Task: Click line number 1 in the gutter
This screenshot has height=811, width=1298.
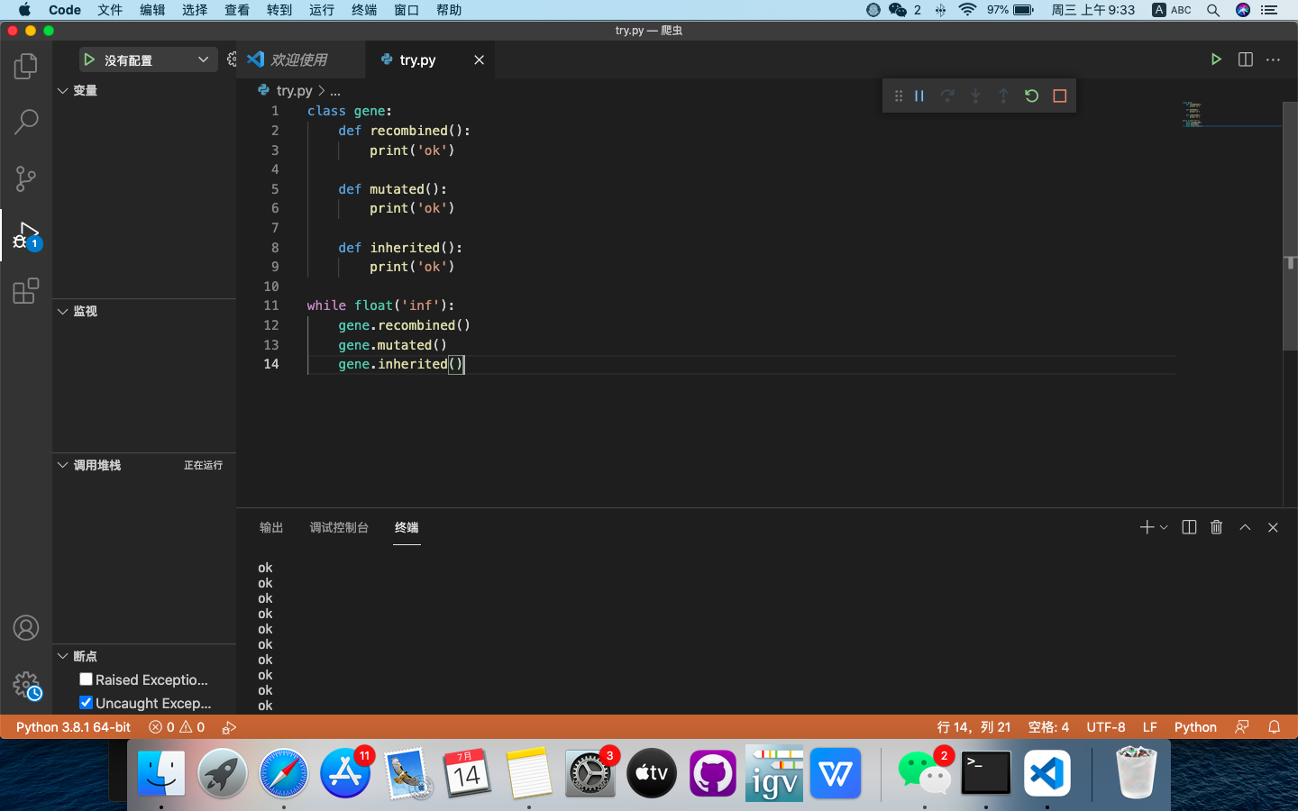Action: (275, 111)
